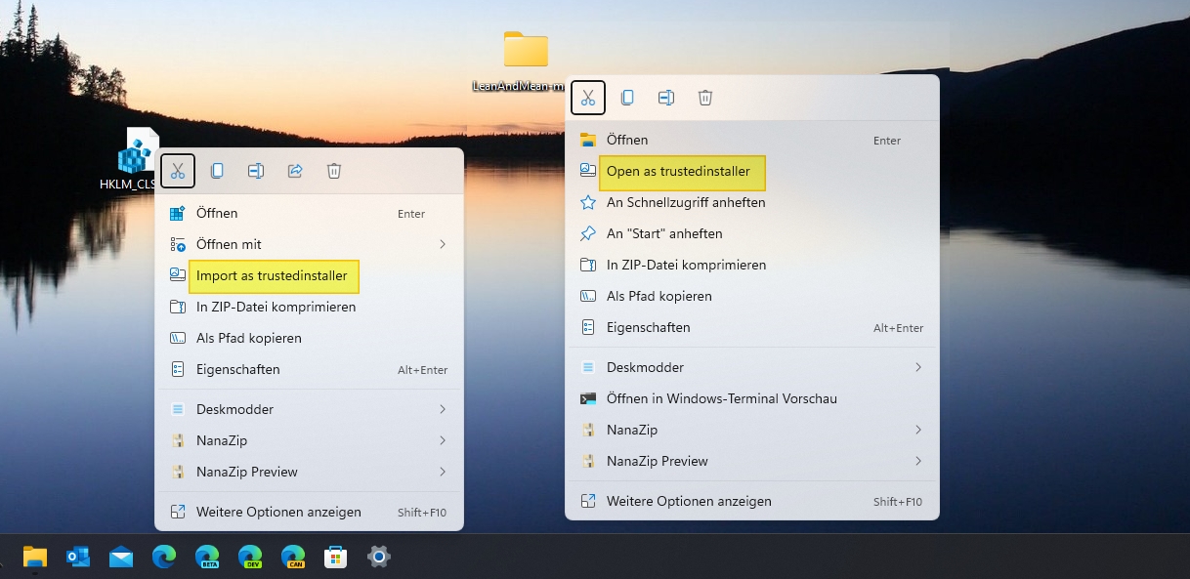Screen dimensions: 1190x579
Task: Click Delete trash icon in left context menu
Action: coord(334,171)
